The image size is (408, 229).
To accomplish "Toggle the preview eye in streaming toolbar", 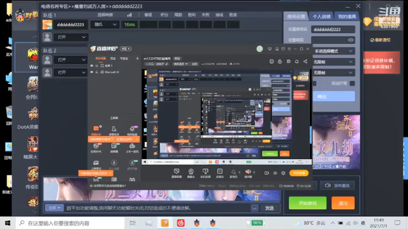I will [275, 173].
